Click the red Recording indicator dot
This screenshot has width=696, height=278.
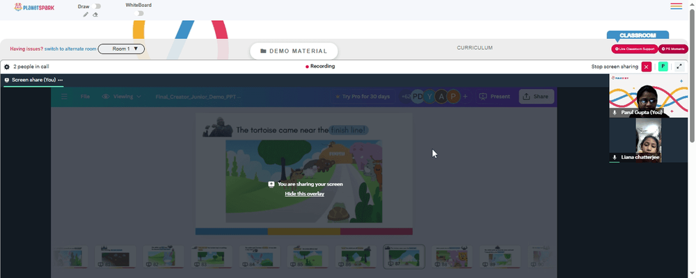click(307, 67)
